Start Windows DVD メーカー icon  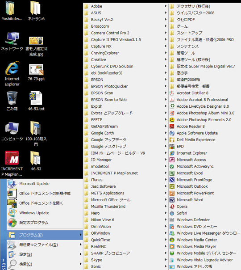tap(172, 227)
